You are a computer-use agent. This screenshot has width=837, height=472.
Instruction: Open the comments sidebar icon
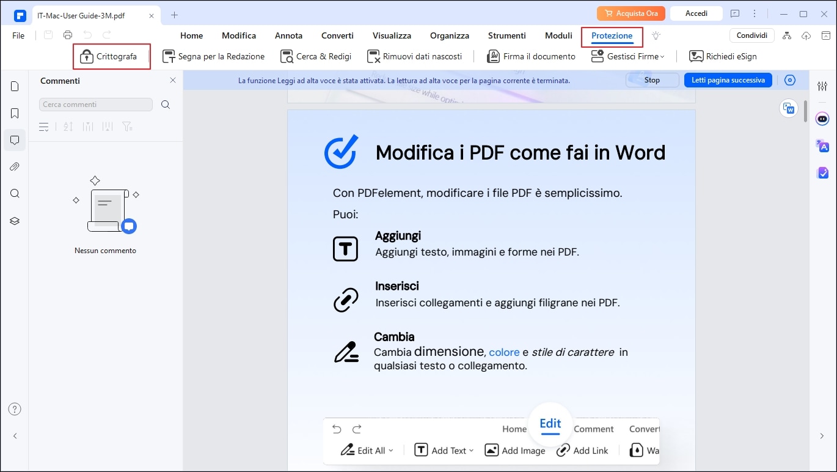click(15, 140)
